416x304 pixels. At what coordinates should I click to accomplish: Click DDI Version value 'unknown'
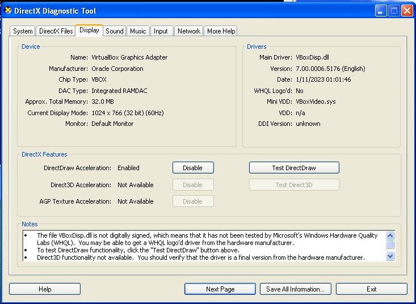pos(308,124)
